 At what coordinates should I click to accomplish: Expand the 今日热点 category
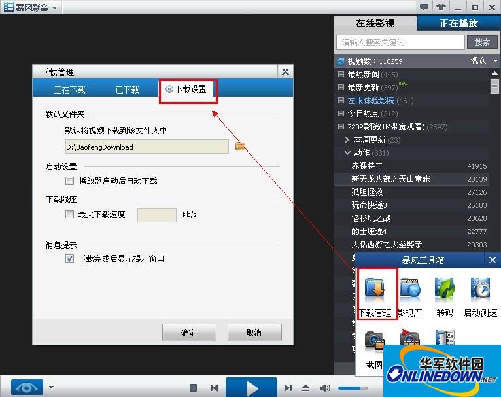tap(341, 113)
